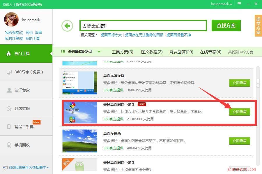Select 360专家(免费) in the sidebar
262x174 pixels.
[26, 72]
